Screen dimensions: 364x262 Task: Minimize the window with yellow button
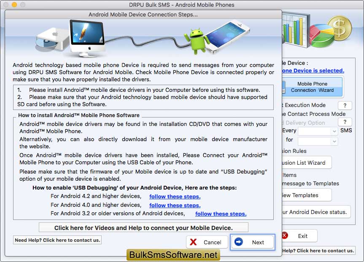[x=14, y=5]
